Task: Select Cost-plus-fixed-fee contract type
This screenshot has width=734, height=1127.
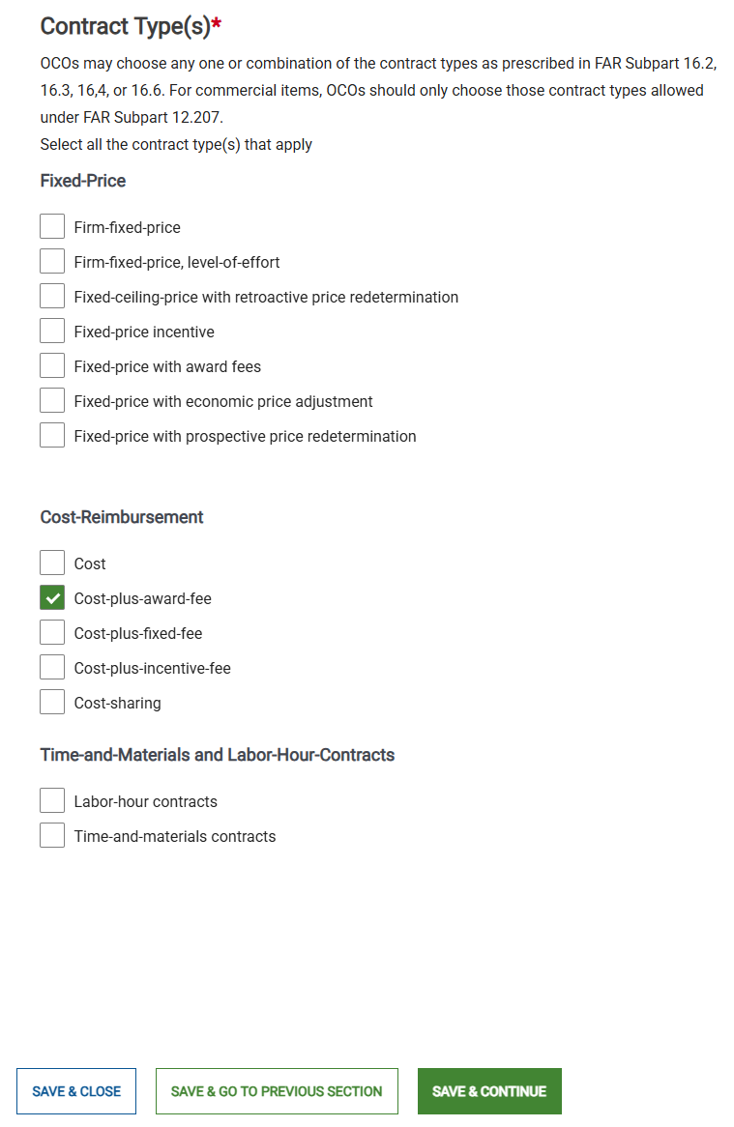Action: (52, 631)
